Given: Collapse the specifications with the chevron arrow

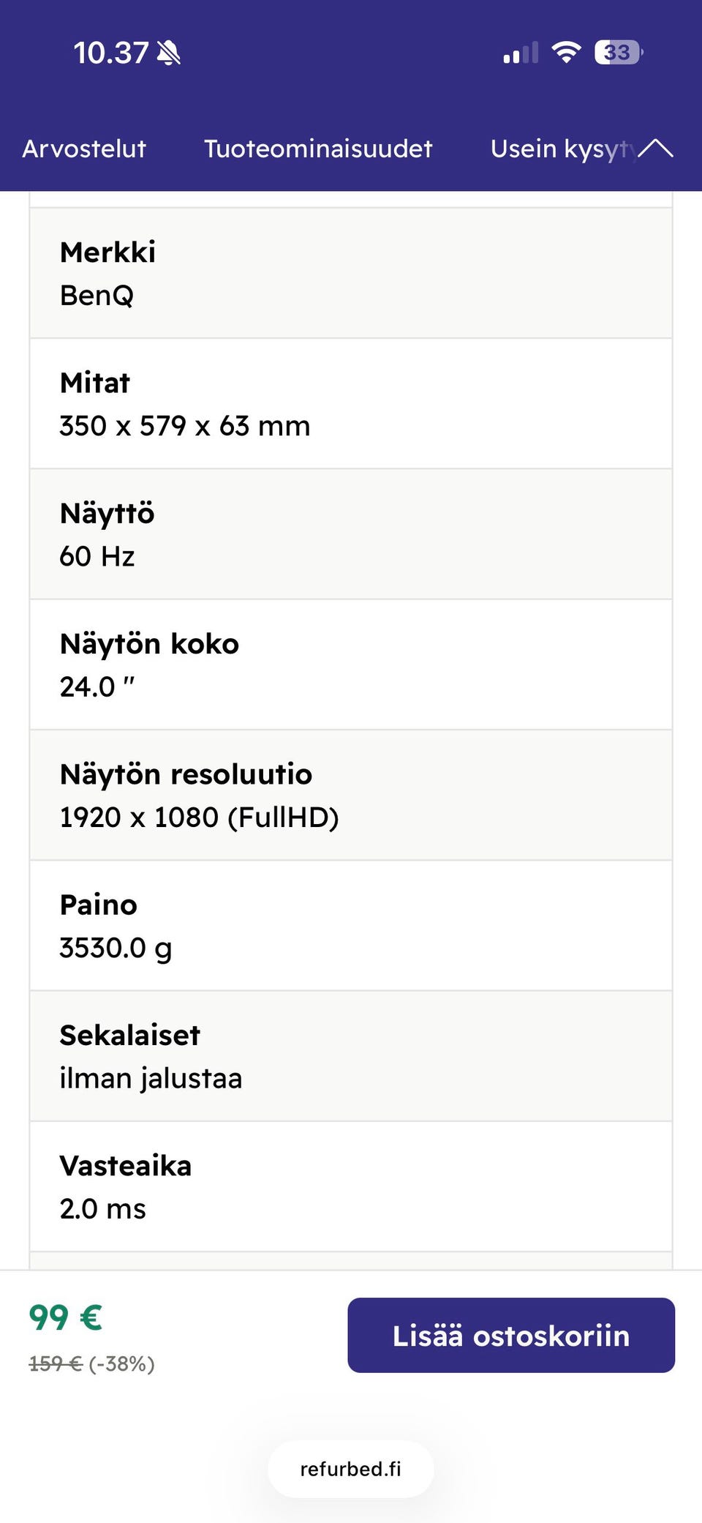Looking at the screenshot, I should (657, 148).
